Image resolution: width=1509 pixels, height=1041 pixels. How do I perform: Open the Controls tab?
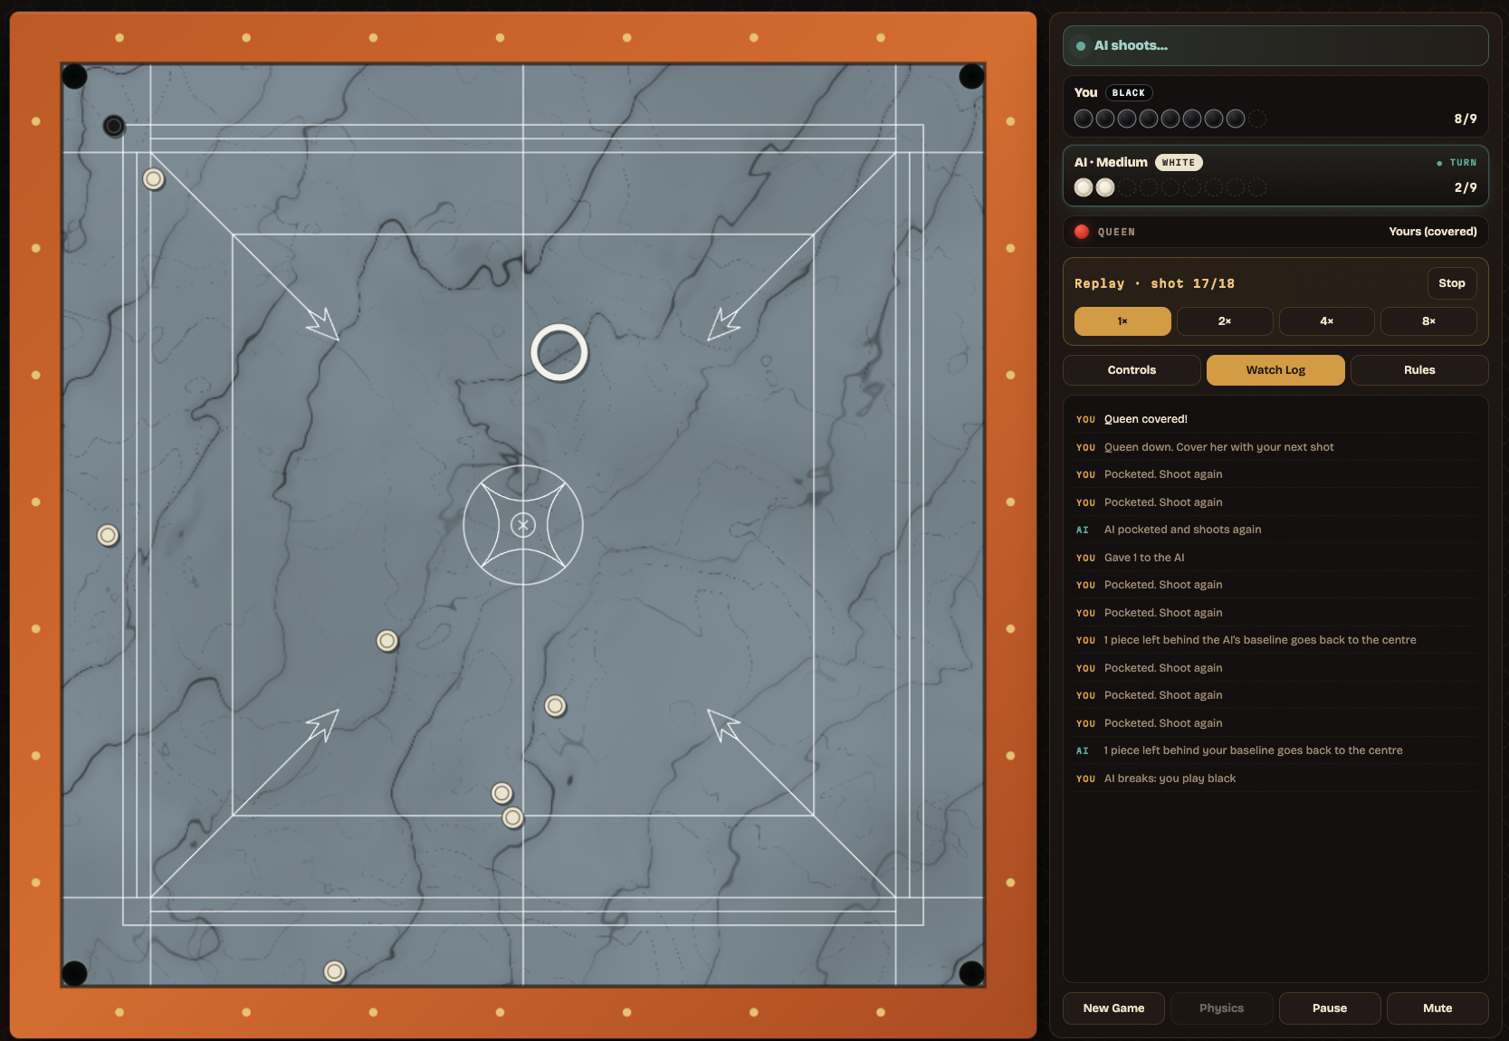tap(1132, 370)
